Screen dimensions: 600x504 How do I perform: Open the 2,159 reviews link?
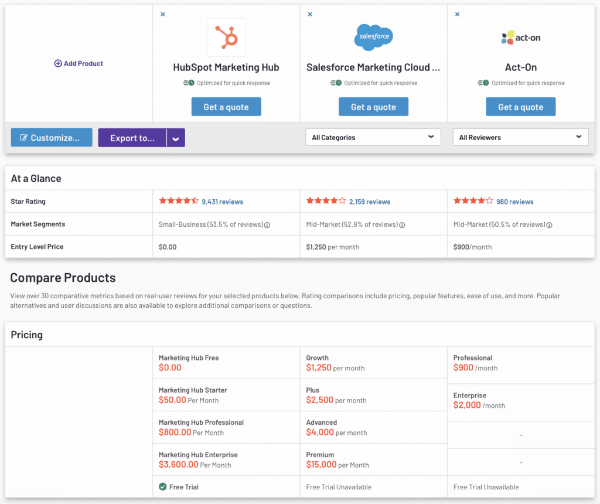370,202
